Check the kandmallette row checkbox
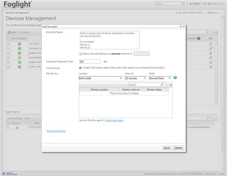This screenshot has width=227, height=176. pos(8,58)
